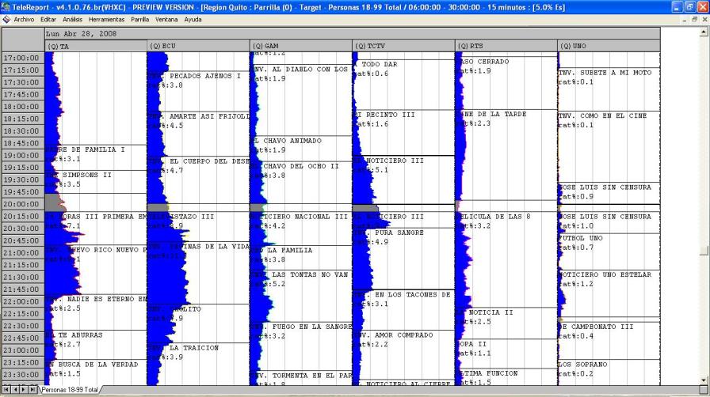The image size is (710, 397).
Task: Open the Ventana menu
Action: point(166,20)
